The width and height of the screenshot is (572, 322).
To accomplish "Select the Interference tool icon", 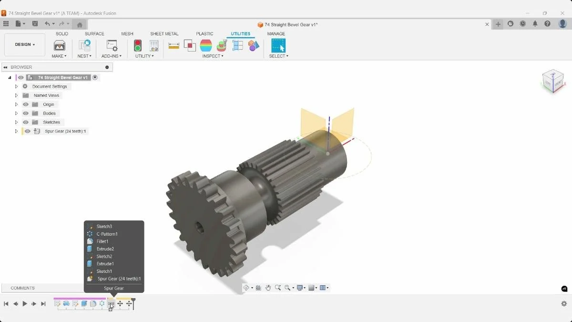I will pyautogui.click(x=190, y=45).
